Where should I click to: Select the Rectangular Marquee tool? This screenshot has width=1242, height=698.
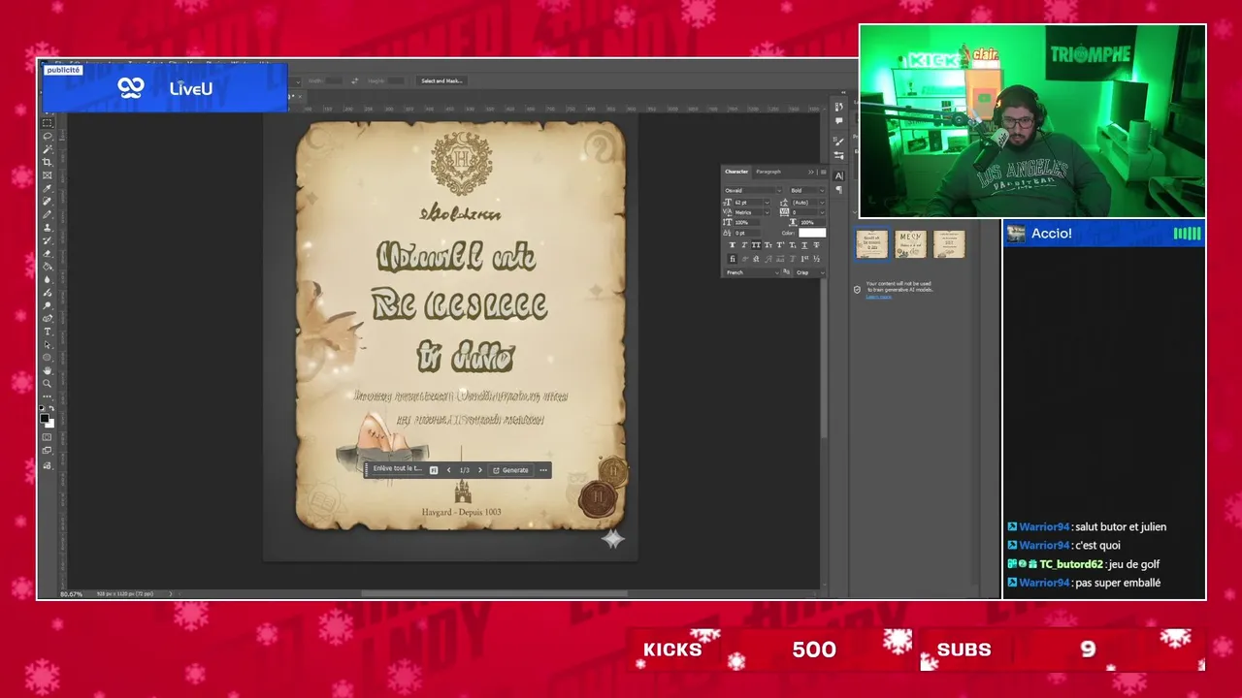pyautogui.click(x=47, y=123)
